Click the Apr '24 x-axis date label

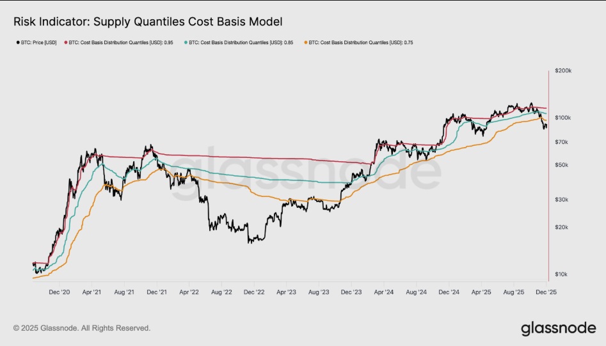[383, 292]
